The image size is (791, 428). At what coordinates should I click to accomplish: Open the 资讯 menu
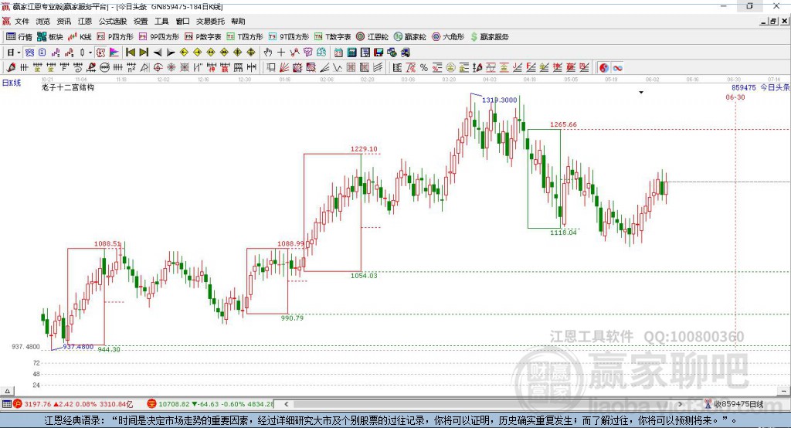click(x=63, y=21)
